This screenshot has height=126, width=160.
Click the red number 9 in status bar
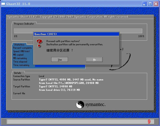point(149,121)
